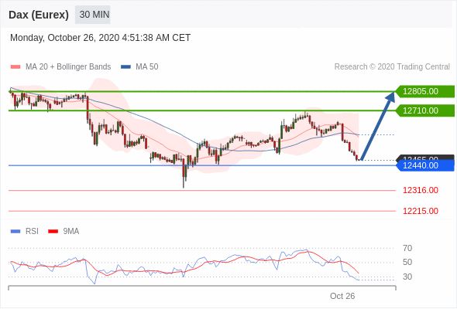Toggle the RSI legend label
The height and width of the screenshot is (309, 457).
tap(32, 232)
